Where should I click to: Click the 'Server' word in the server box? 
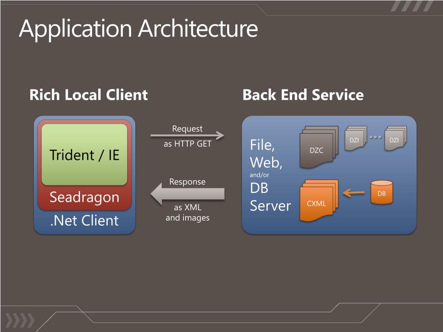coord(270,206)
